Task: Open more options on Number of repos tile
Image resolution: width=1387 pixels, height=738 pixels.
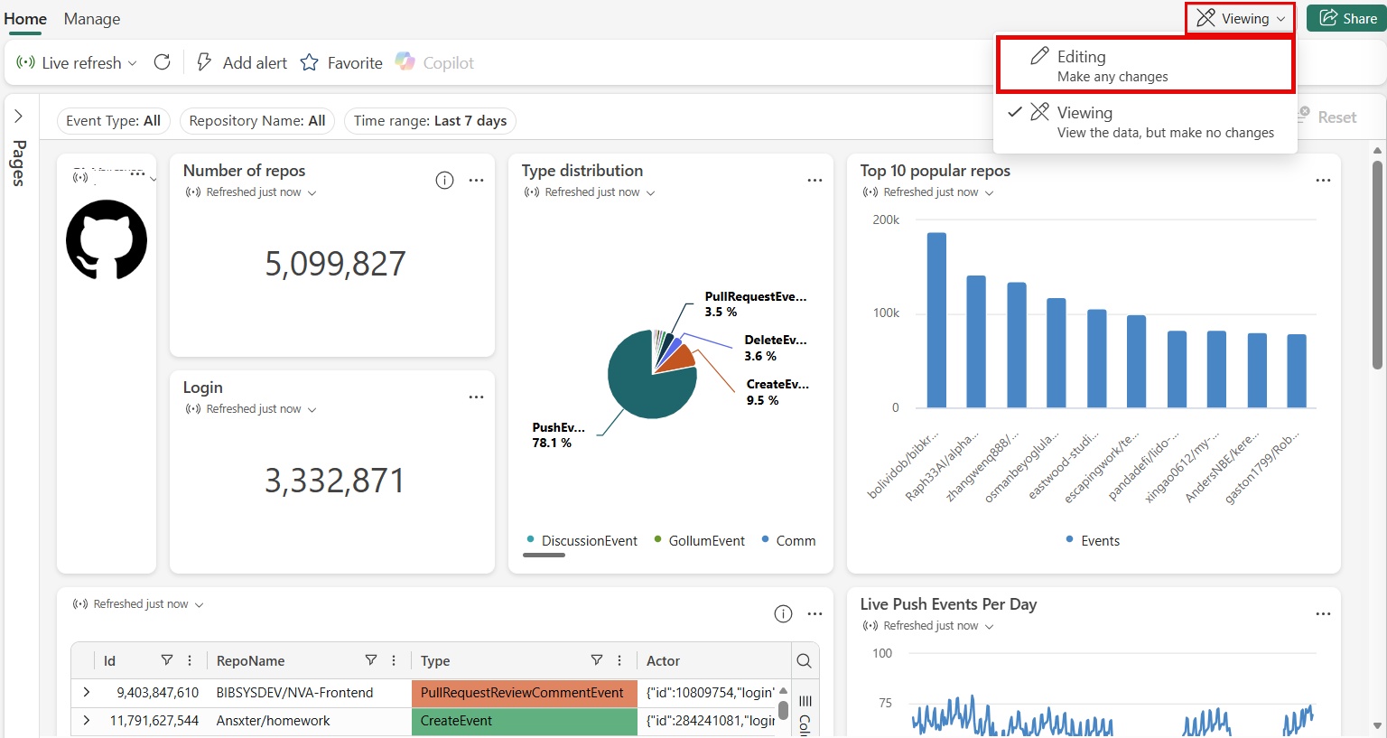Action: [476, 181]
